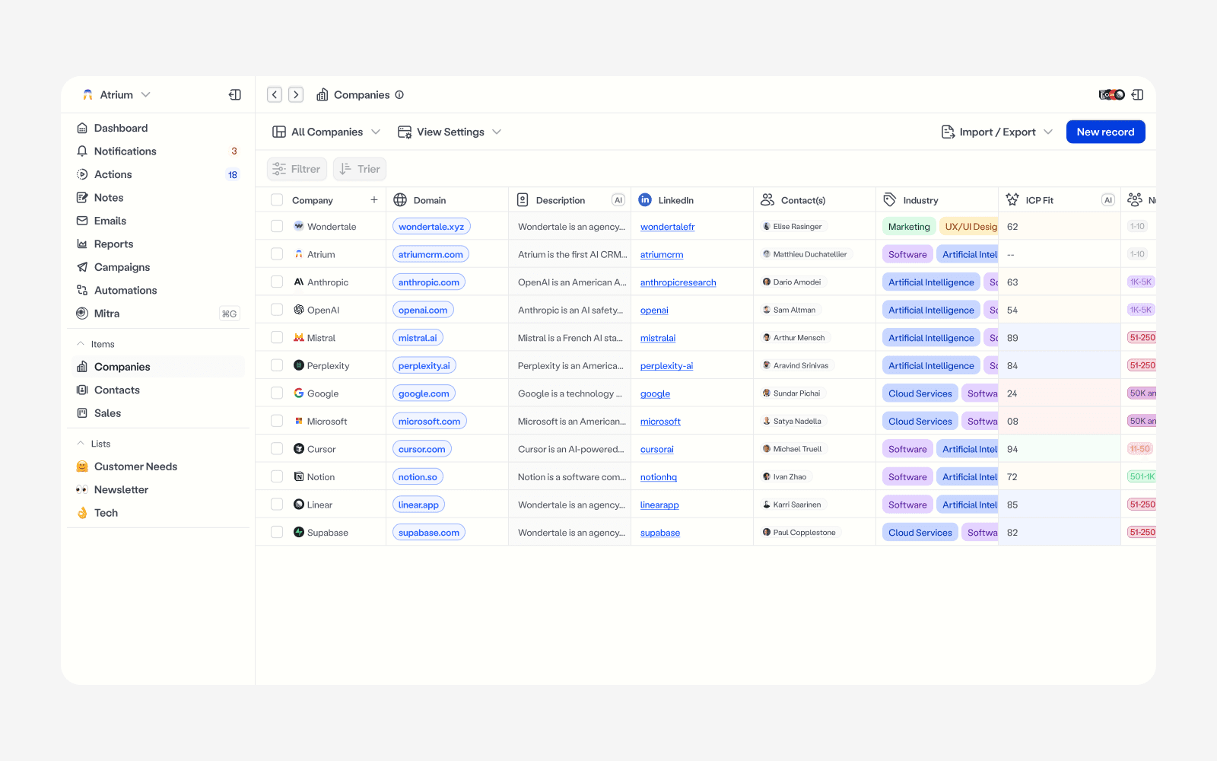
Task: Click the Notes pencil icon
Action: coord(82,198)
